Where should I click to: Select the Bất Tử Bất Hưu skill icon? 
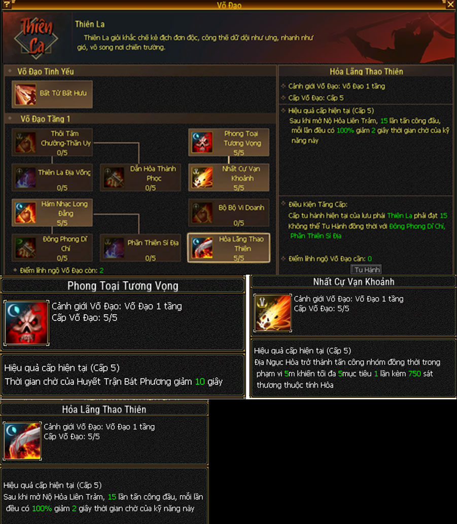tap(25, 95)
